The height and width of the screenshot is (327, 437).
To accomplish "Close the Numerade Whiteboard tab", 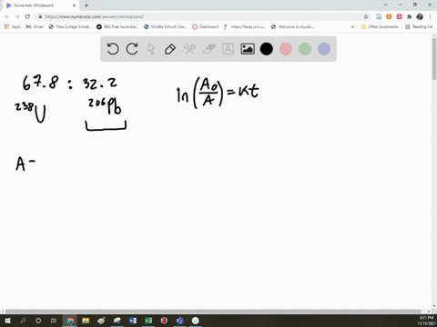I will (74, 5).
